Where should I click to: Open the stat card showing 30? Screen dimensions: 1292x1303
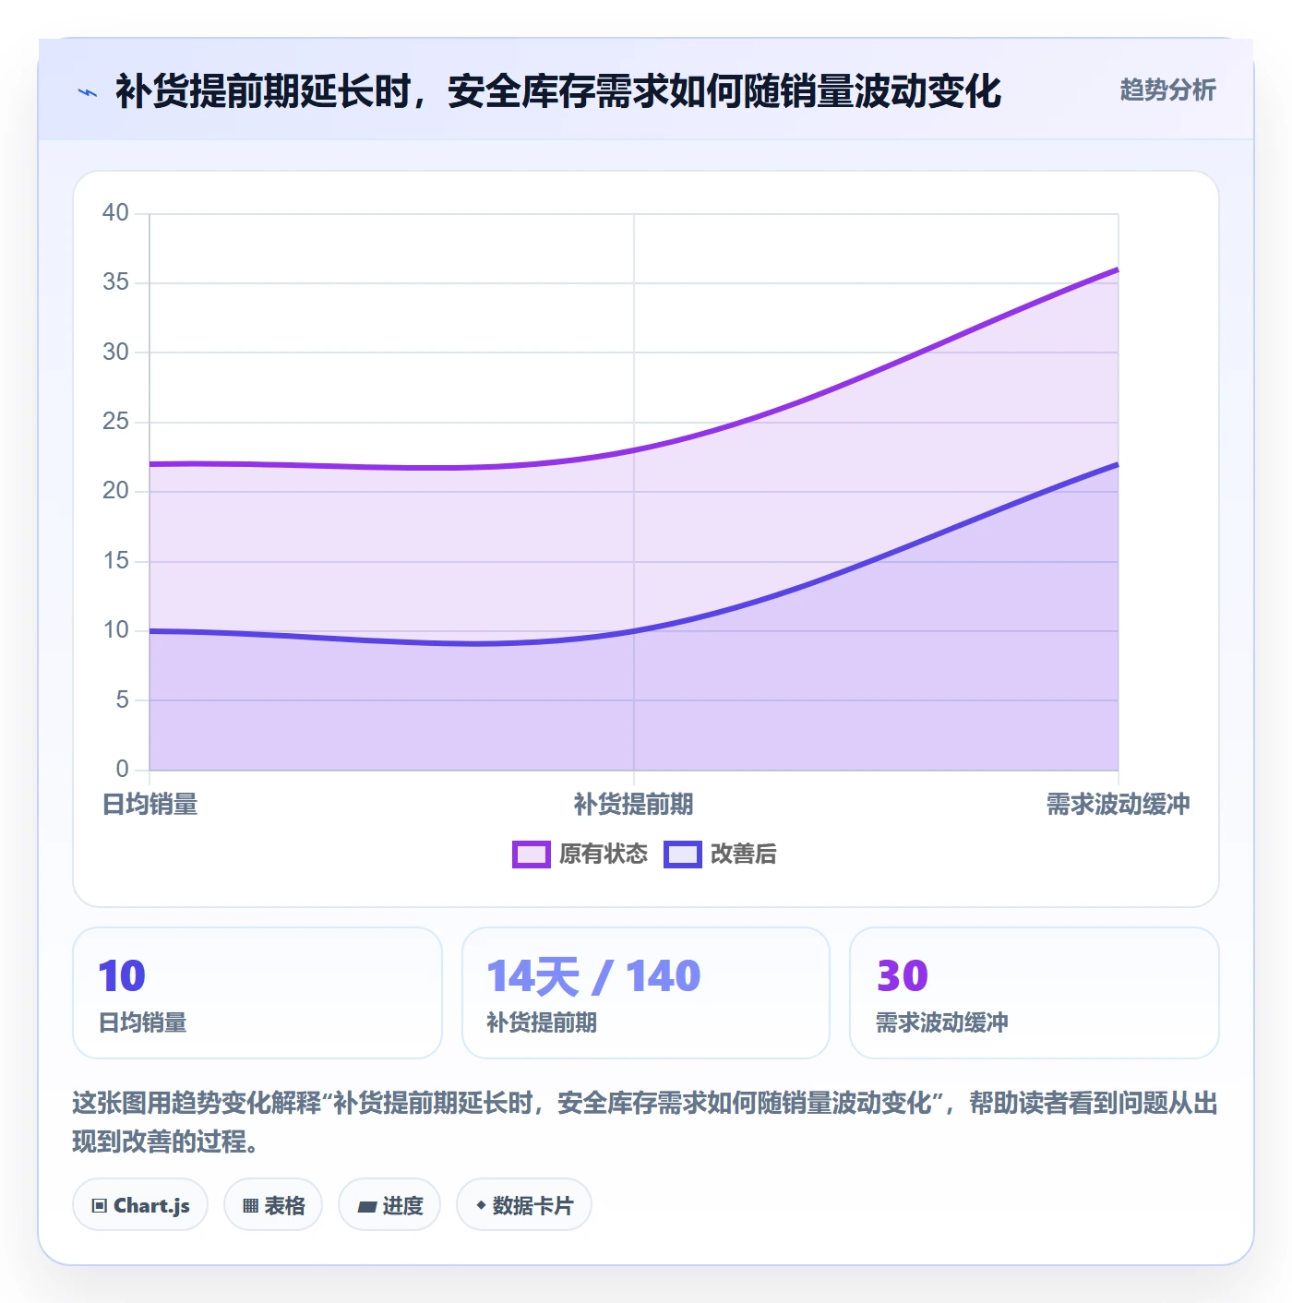coord(1035,993)
